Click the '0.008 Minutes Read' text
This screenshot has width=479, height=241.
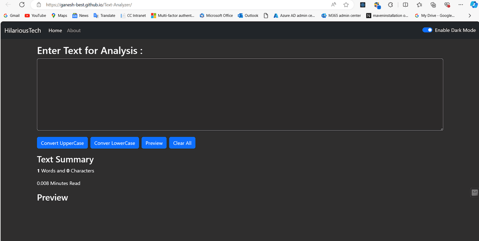(x=59, y=183)
